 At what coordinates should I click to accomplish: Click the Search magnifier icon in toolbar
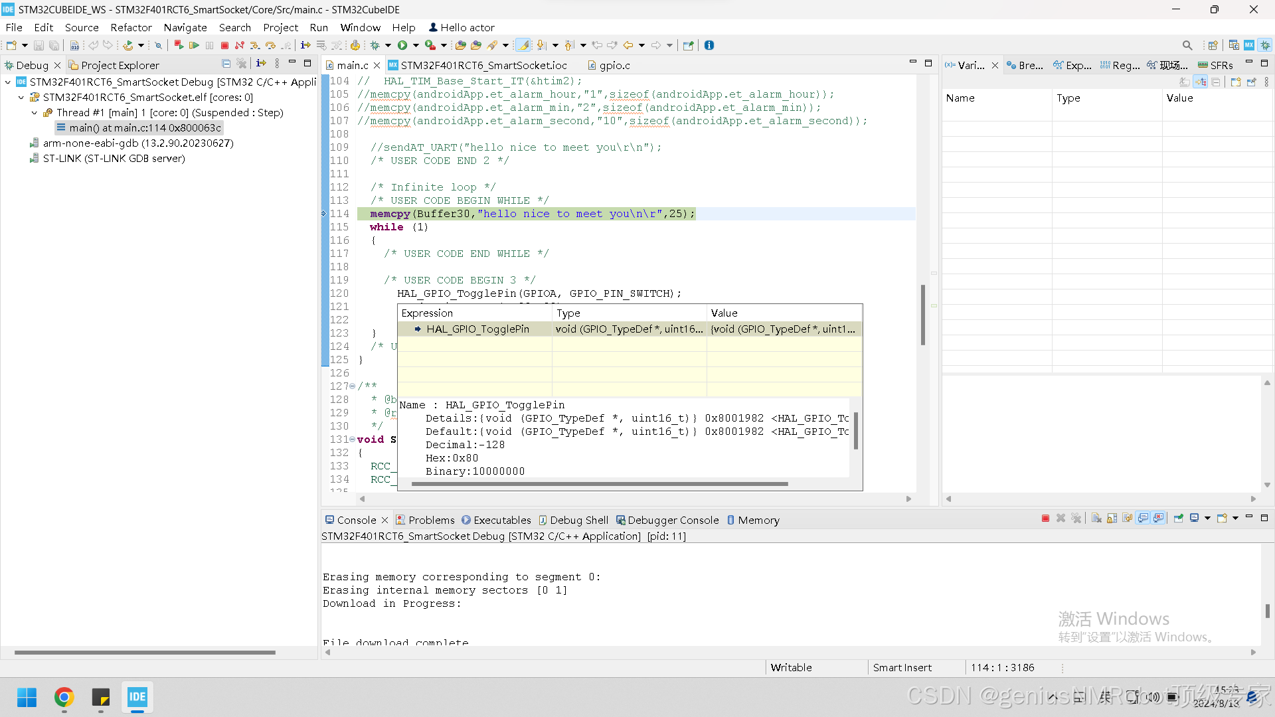[x=1187, y=45]
